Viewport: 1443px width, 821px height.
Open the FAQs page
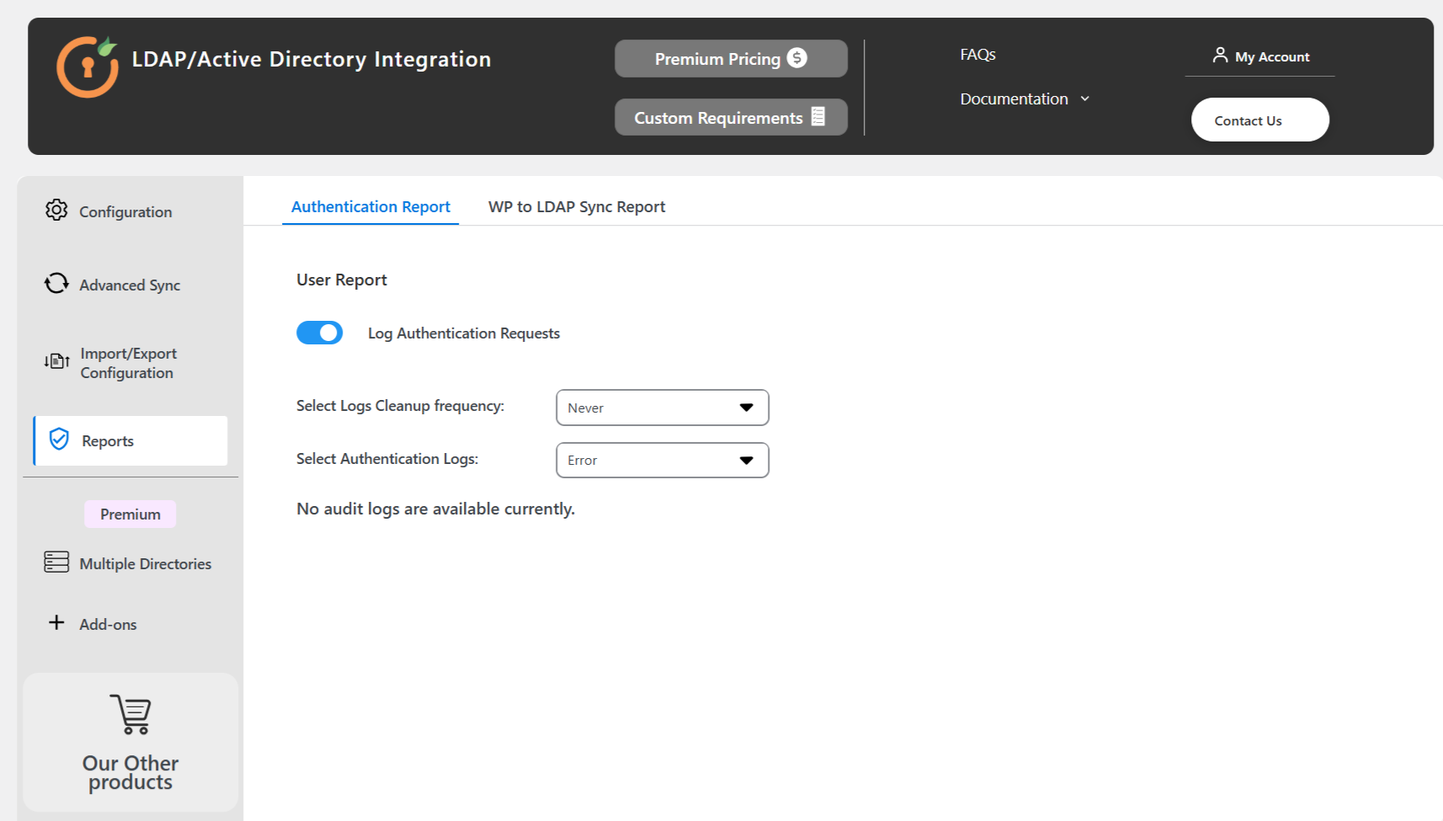click(x=977, y=54)
